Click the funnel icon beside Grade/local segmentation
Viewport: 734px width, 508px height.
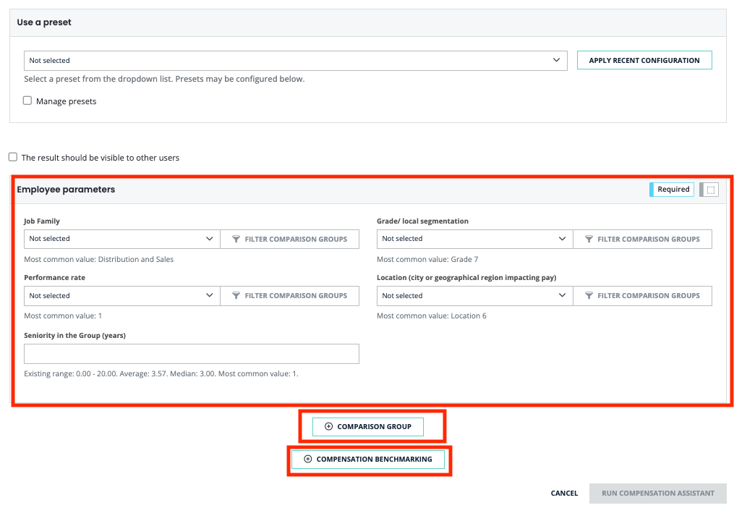pyautogui.click(x=589, y=239)
